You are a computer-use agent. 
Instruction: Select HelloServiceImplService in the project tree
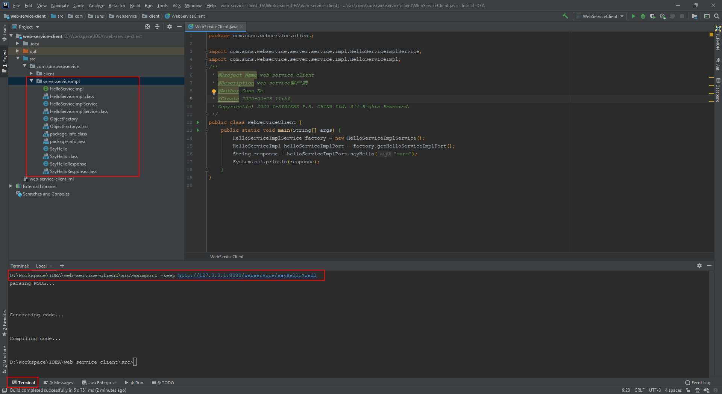point(73,104)
